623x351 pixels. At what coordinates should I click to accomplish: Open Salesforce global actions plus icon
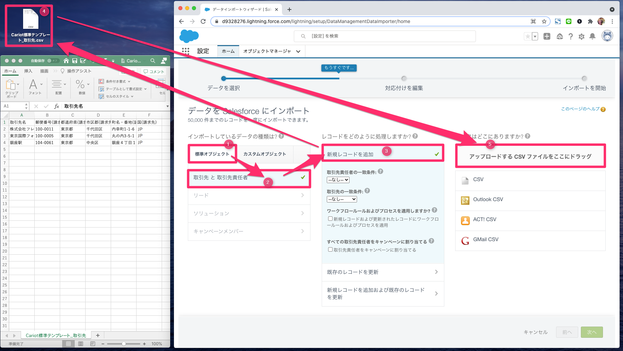click(x=547, y=36)
